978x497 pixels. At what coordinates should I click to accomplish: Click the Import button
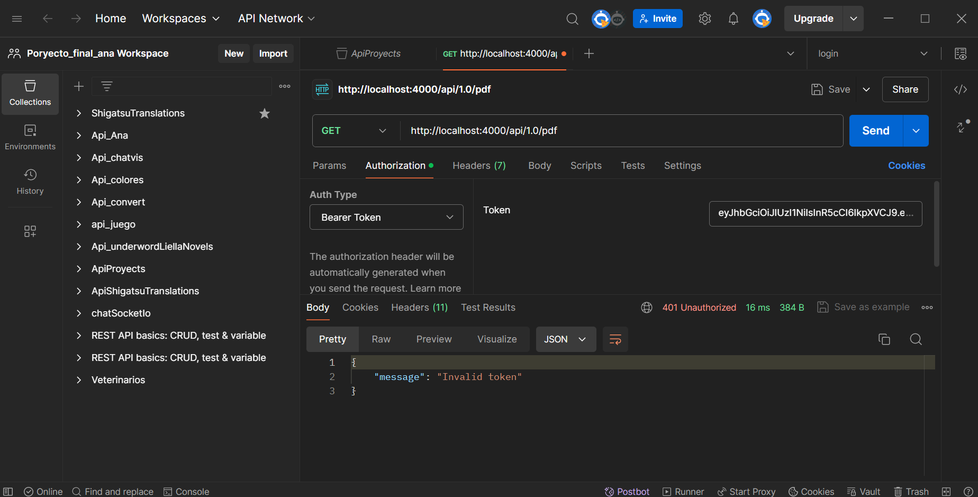[x=273, y=53]
